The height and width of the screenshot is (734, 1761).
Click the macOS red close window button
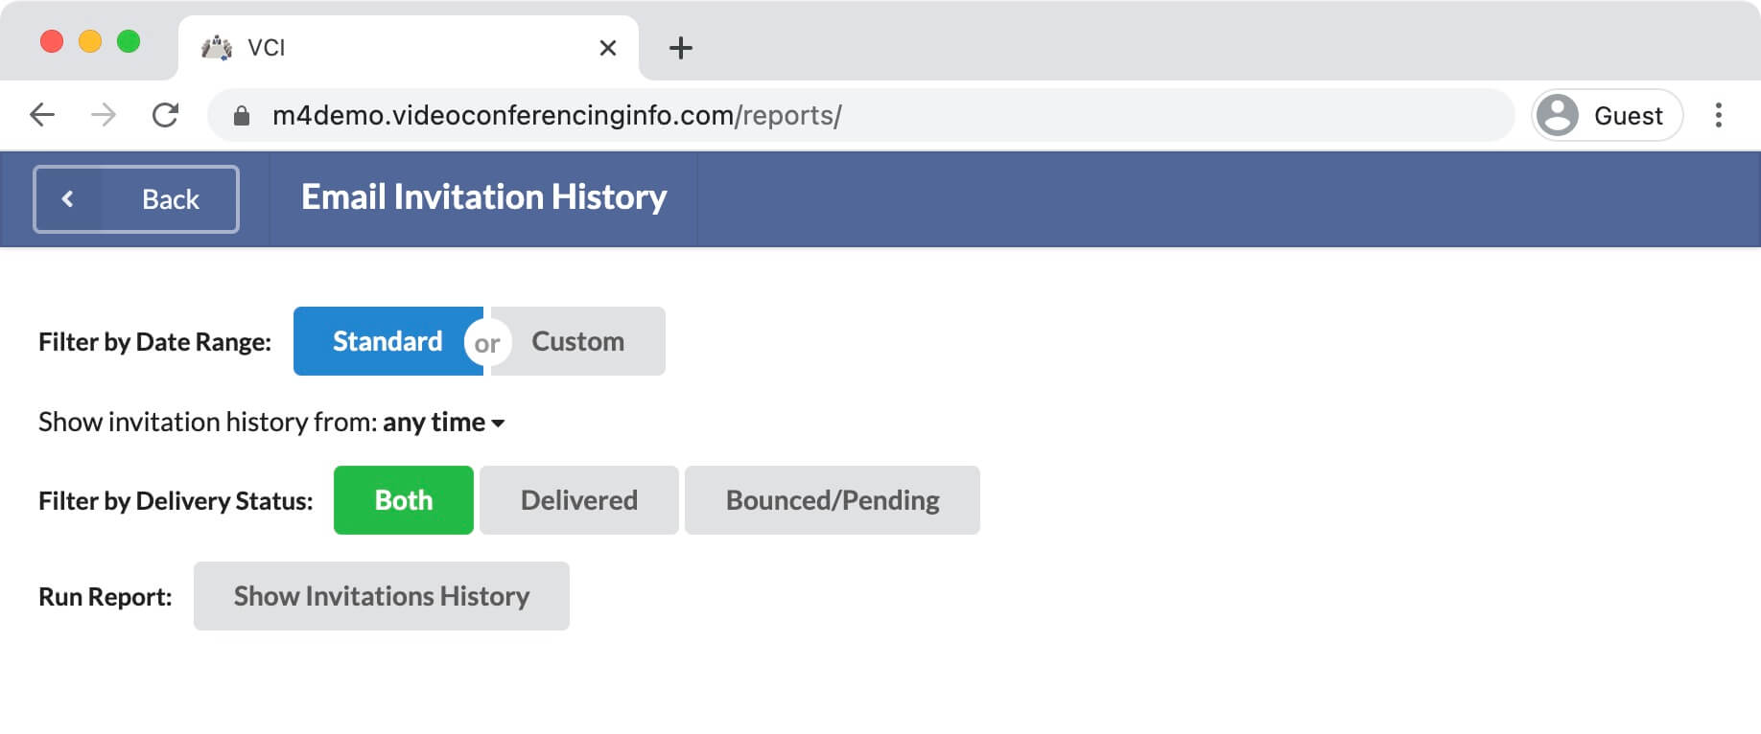pos(52,42)
